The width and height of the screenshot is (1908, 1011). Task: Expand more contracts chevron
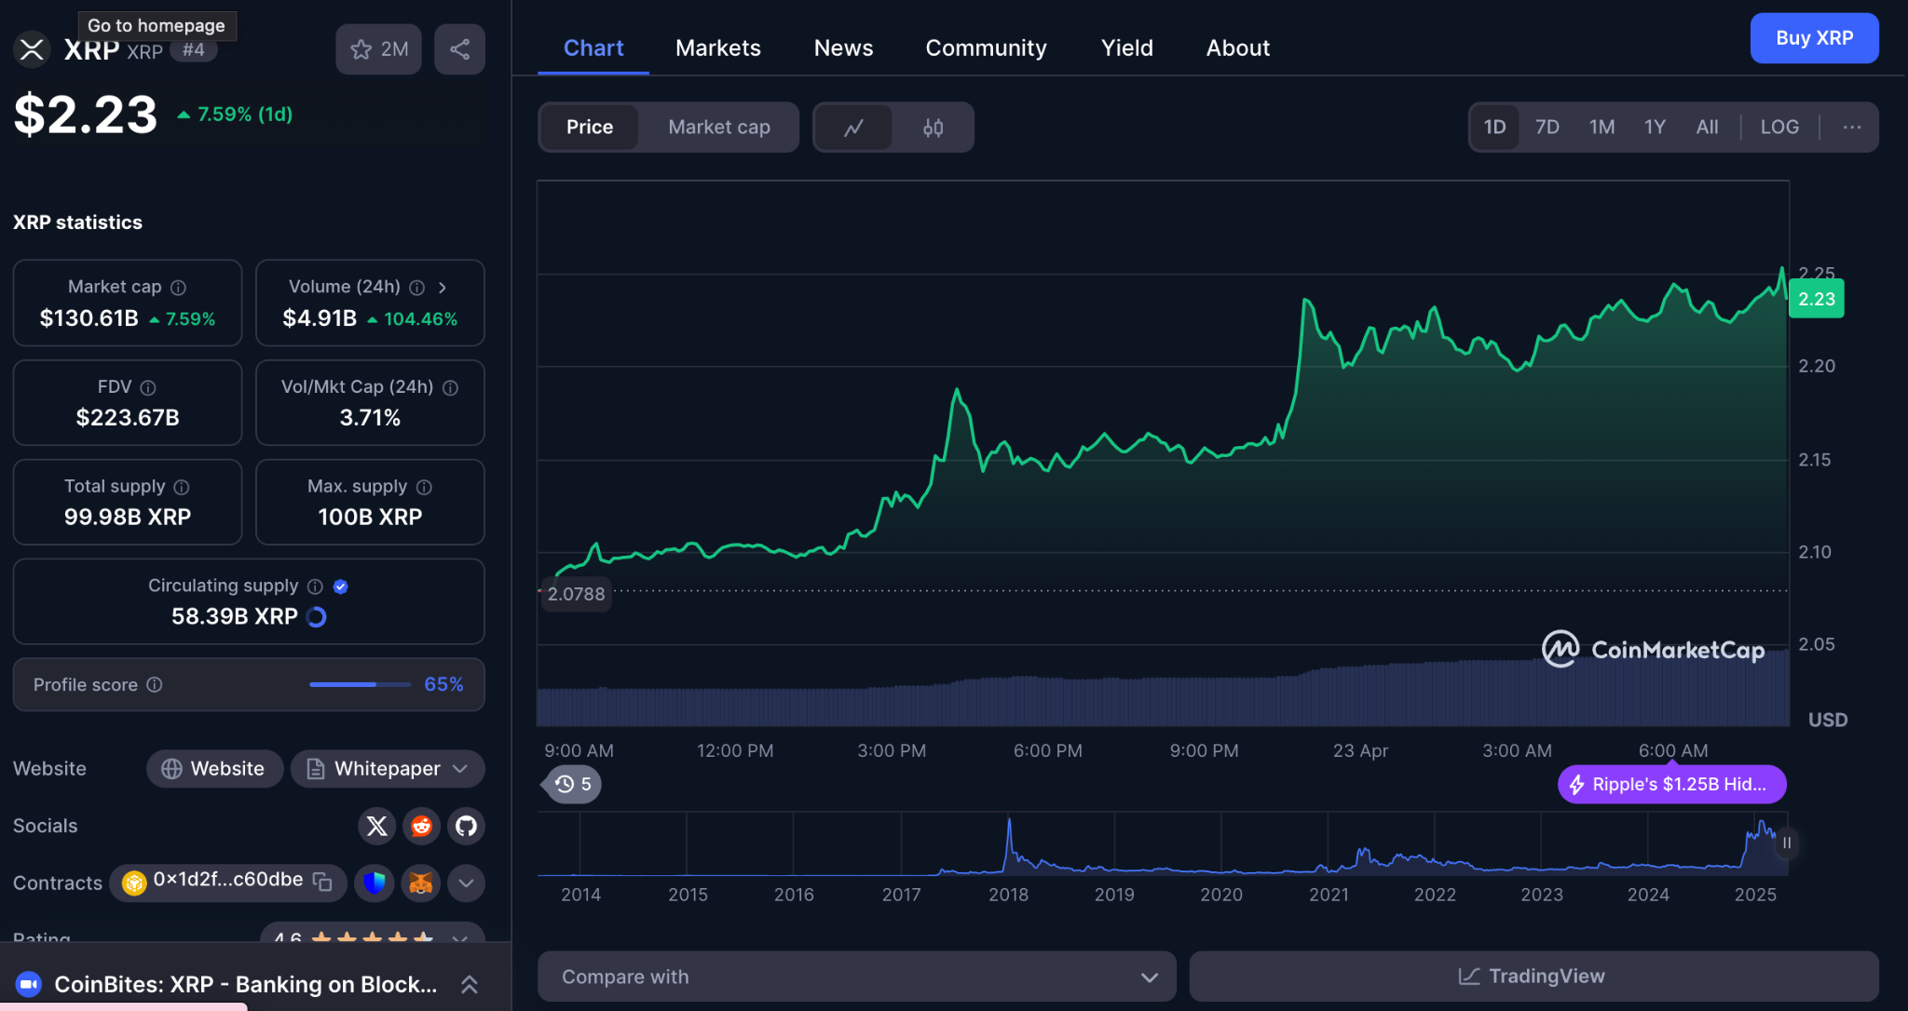(x=466, y=883)
